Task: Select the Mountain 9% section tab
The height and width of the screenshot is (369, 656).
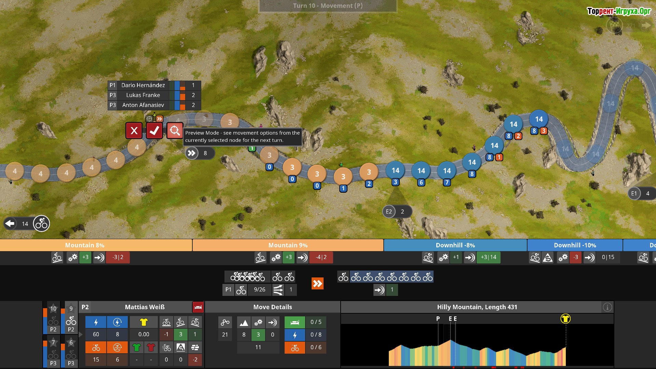Action: point(288,245)
